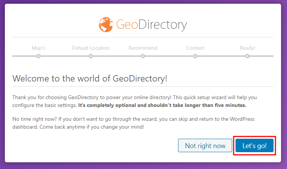287x169 pixels.
Task: Go to the Recommend step label
Action: (x=143, y=48)
